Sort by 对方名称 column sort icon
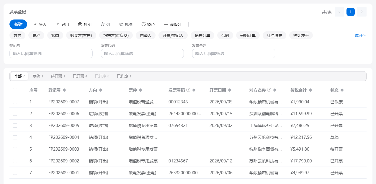Screen dimensions: 376x184 coord(274,90)
